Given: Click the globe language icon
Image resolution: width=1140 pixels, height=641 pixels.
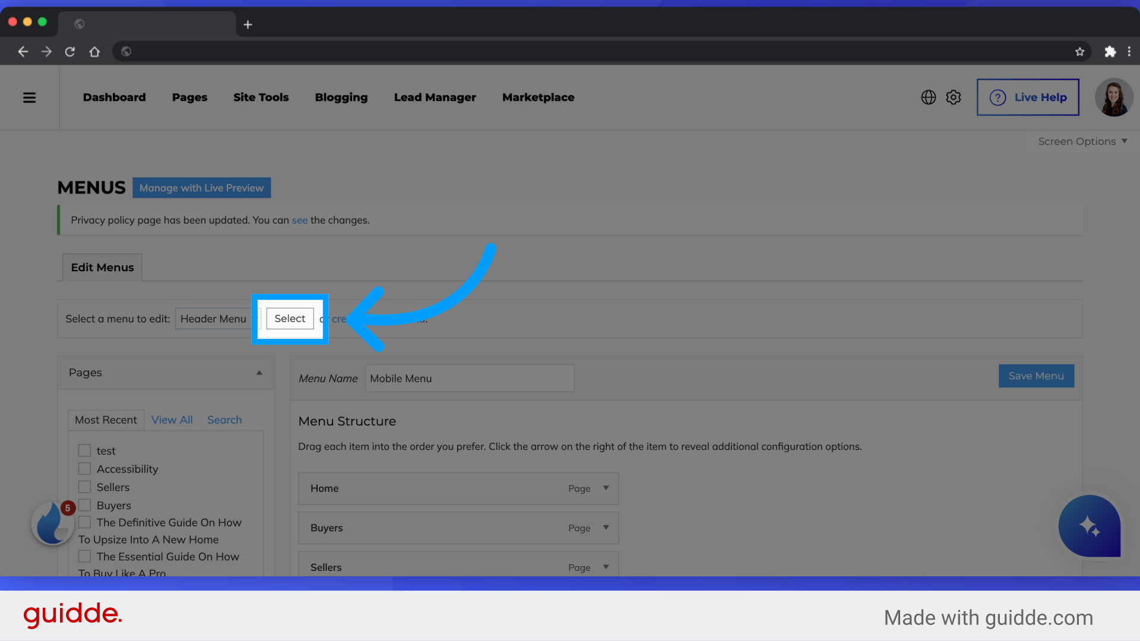Looking at the screenshot, I should 928,97.
